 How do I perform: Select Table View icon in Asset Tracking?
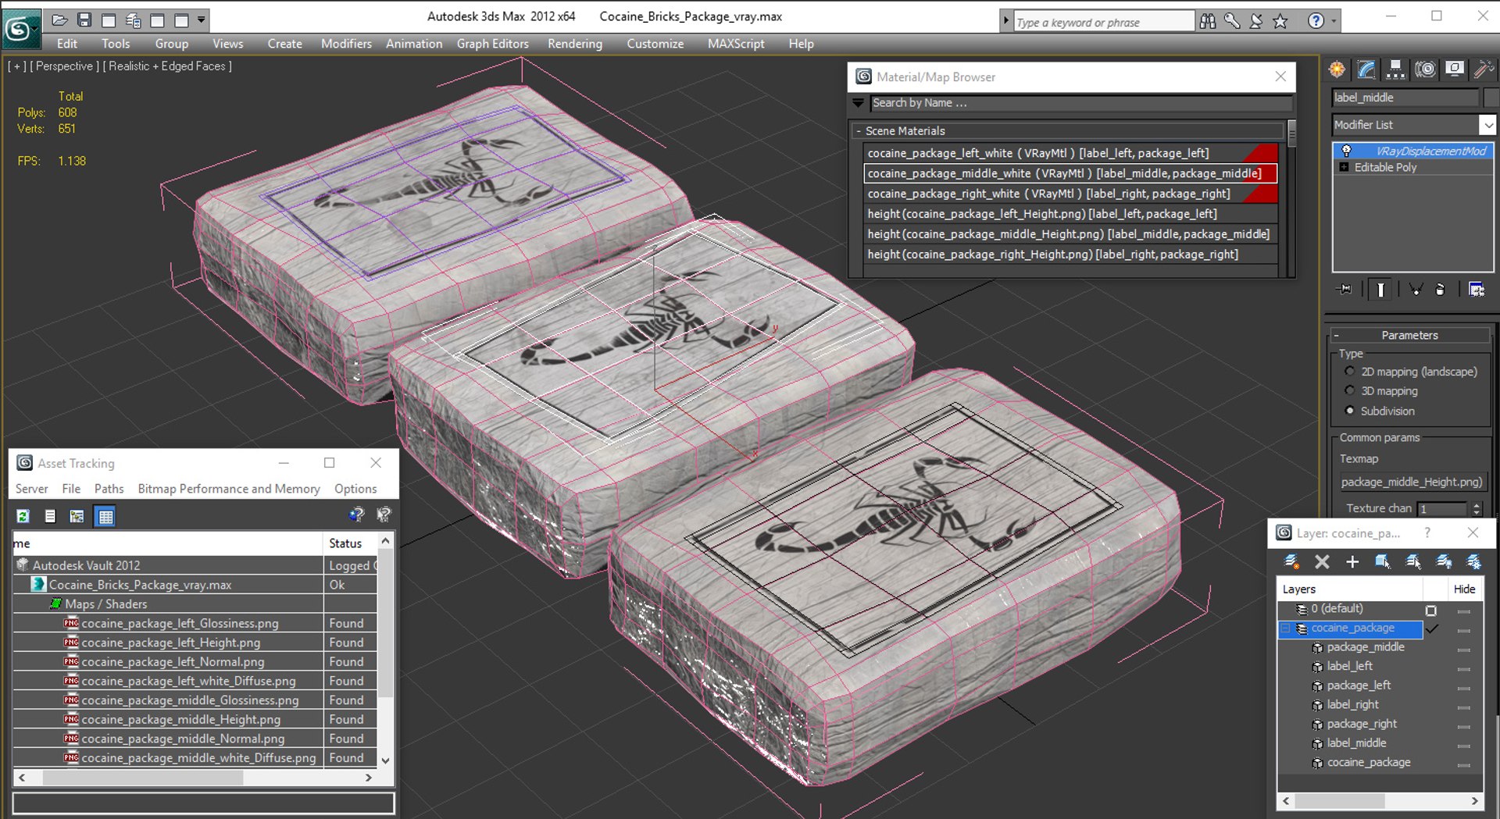pyautogui.click(x=105, y=516)
